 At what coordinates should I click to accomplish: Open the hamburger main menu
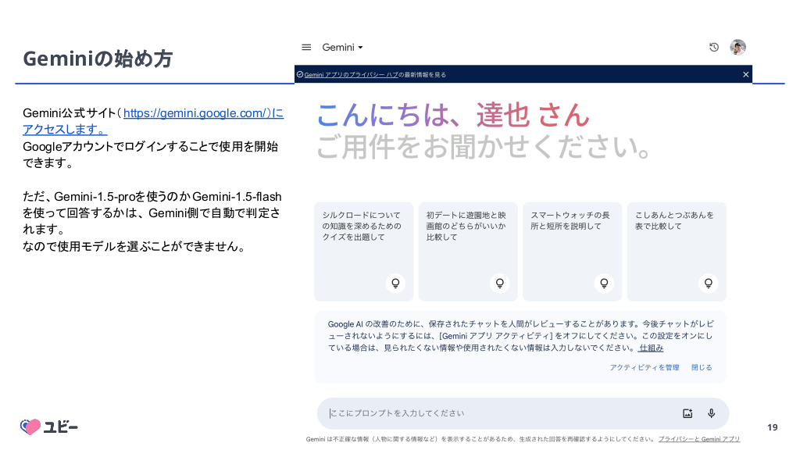(306, 48)
